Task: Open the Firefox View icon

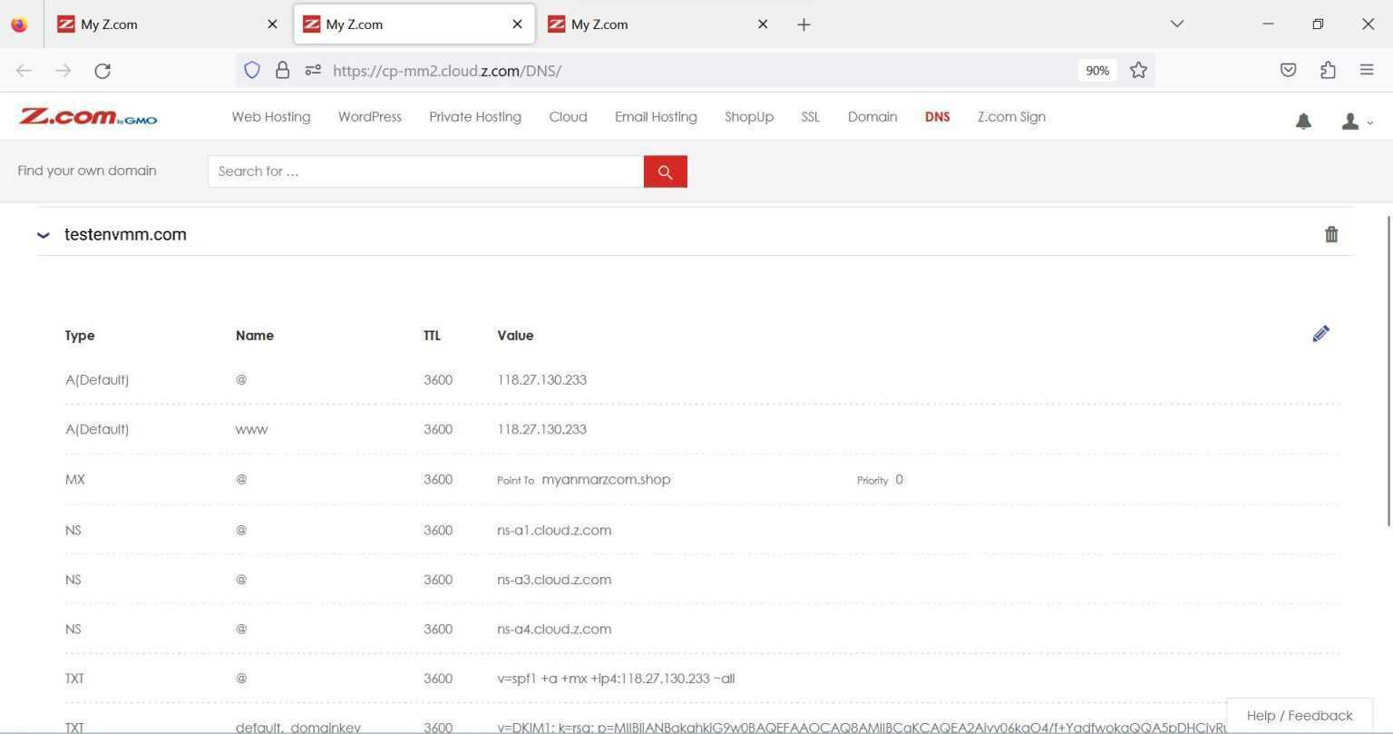Action: [x=19, y=24]
